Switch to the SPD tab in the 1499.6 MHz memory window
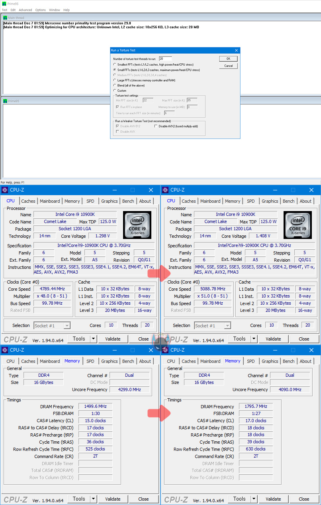This screenshot has width=321, height=505. (x=90, y=361)
